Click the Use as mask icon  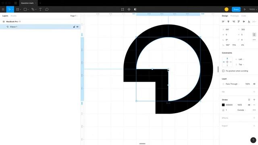point(135,9)
